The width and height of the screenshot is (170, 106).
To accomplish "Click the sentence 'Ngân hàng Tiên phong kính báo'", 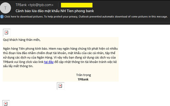I will (25, 49).
